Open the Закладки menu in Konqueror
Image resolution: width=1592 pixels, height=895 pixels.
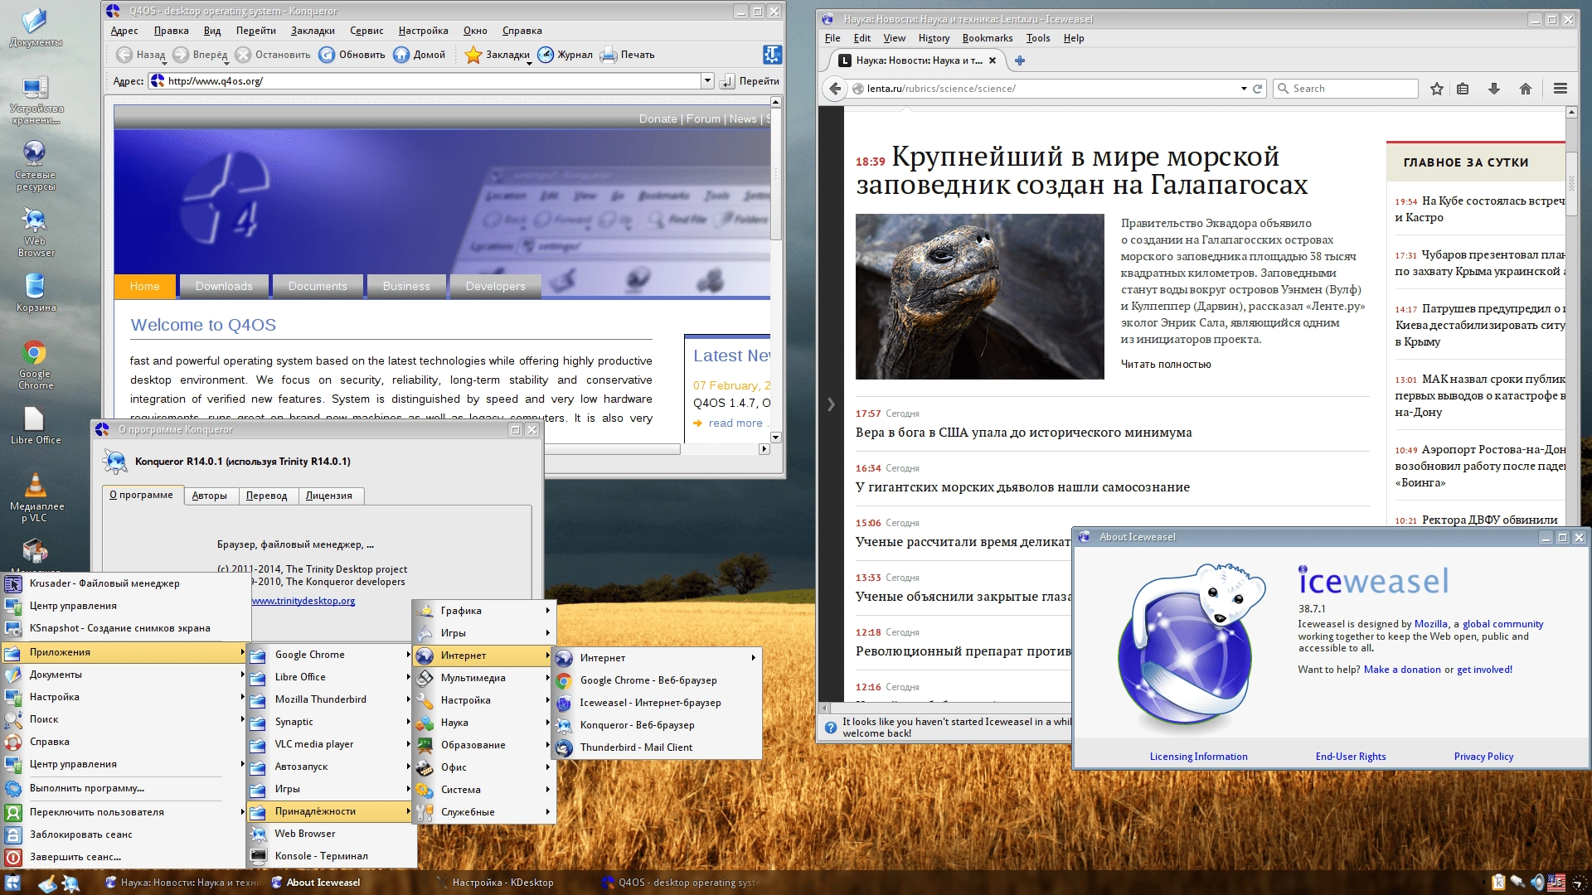click(313, 31)
